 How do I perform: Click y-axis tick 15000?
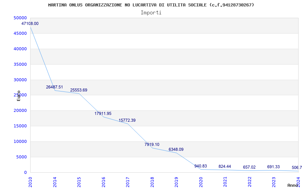(20, 126)
